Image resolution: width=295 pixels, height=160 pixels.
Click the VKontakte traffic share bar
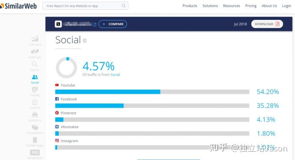152,133
